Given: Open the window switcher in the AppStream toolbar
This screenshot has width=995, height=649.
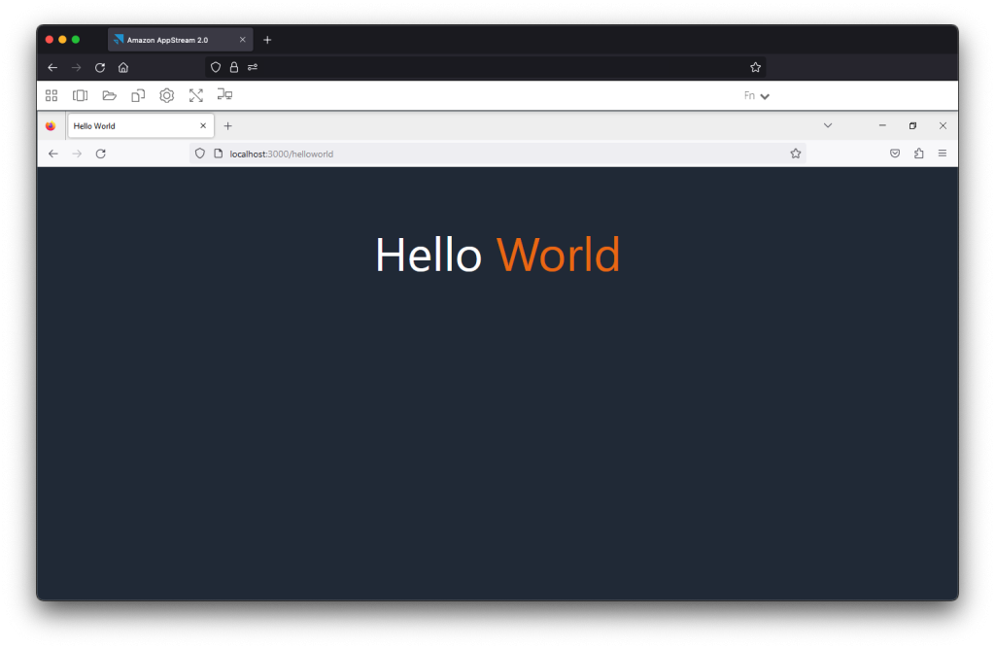Looking at the screenshot, I should tap(80, 94).
